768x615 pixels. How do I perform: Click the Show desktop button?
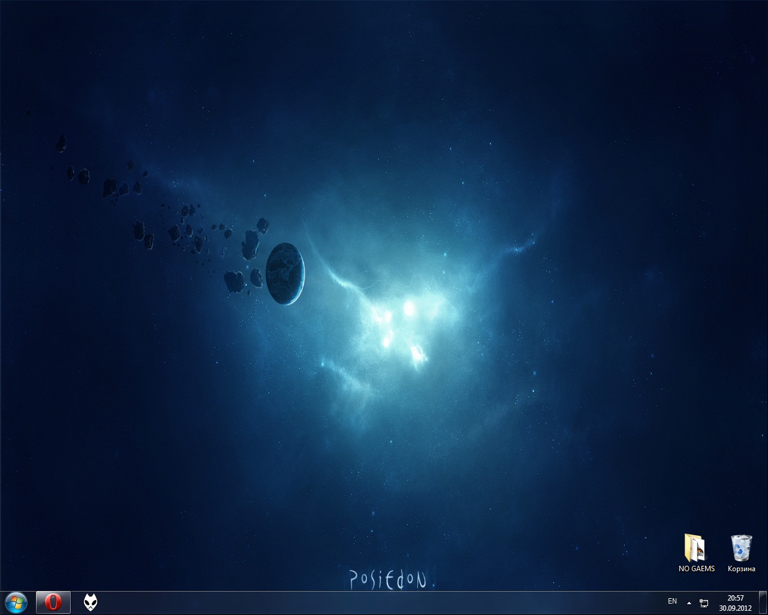coord(763,602)
